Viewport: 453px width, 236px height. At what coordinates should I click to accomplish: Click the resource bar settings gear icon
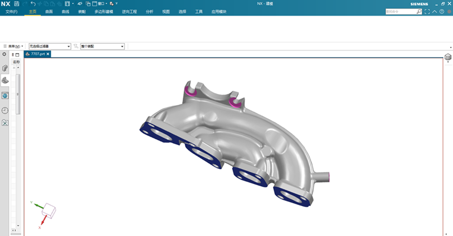click(x=5, y=54)
